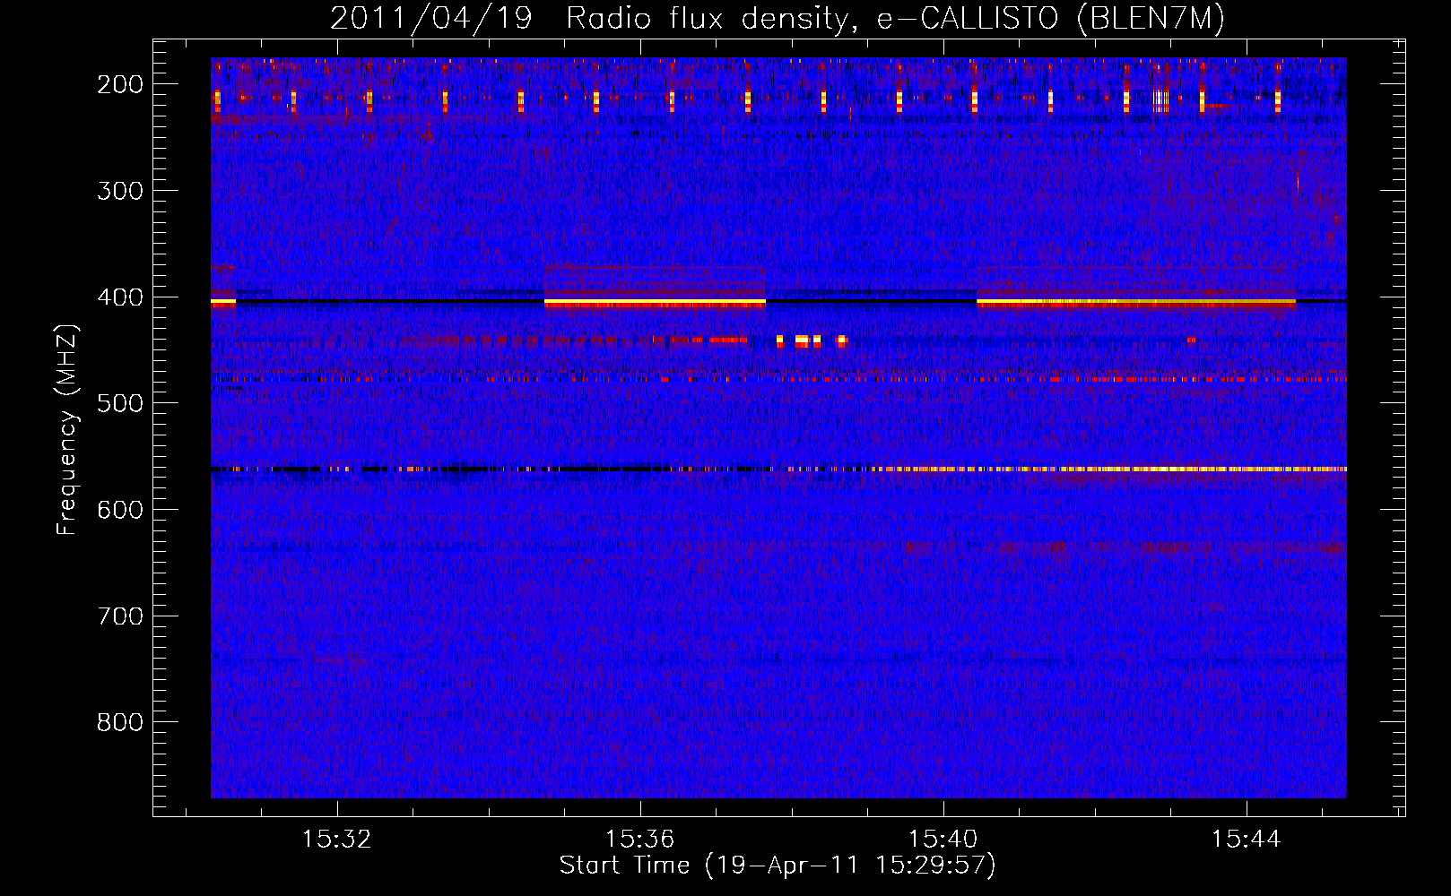This screenshot has width=1451, height=896.
Task: Click the 200 frequency tick label
Action: (x=120, y=84)
